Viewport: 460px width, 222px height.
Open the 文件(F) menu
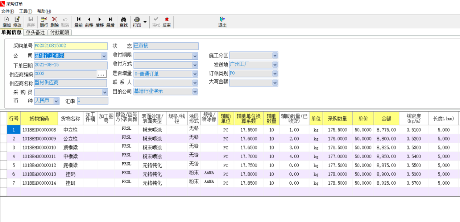[8, 11]
